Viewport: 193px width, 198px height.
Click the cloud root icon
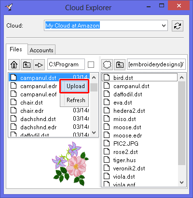(107, 65)
